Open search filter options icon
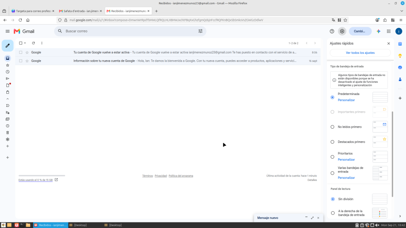The image size is (406, 228). (x=200, y=31)
